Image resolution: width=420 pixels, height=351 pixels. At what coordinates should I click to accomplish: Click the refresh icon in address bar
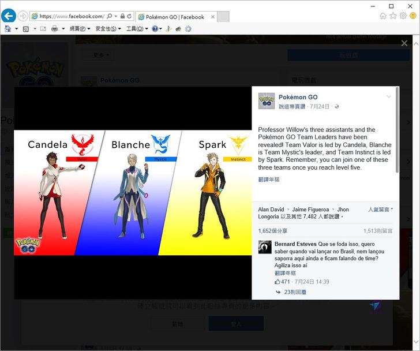129,17
